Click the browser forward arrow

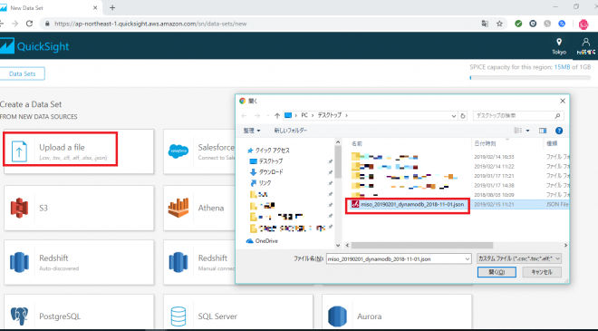(14, 24)
